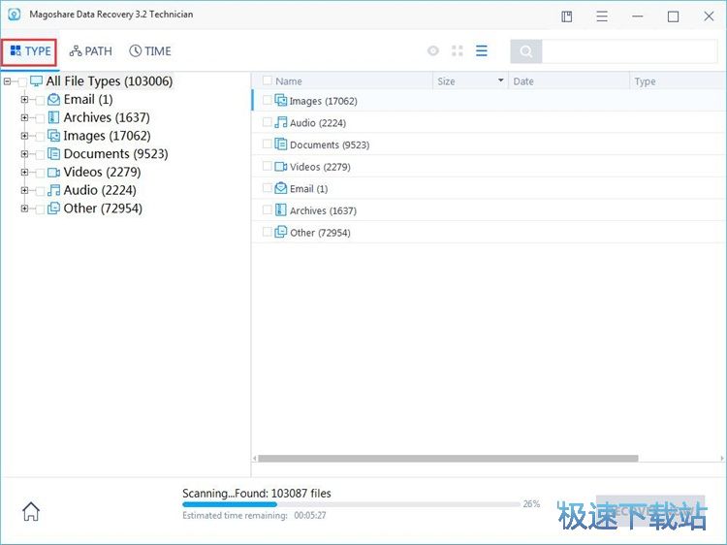Click the Documents page icon in tree
Image resolution: width=727 pixels, height=545 pixels.
coord(53,153)
